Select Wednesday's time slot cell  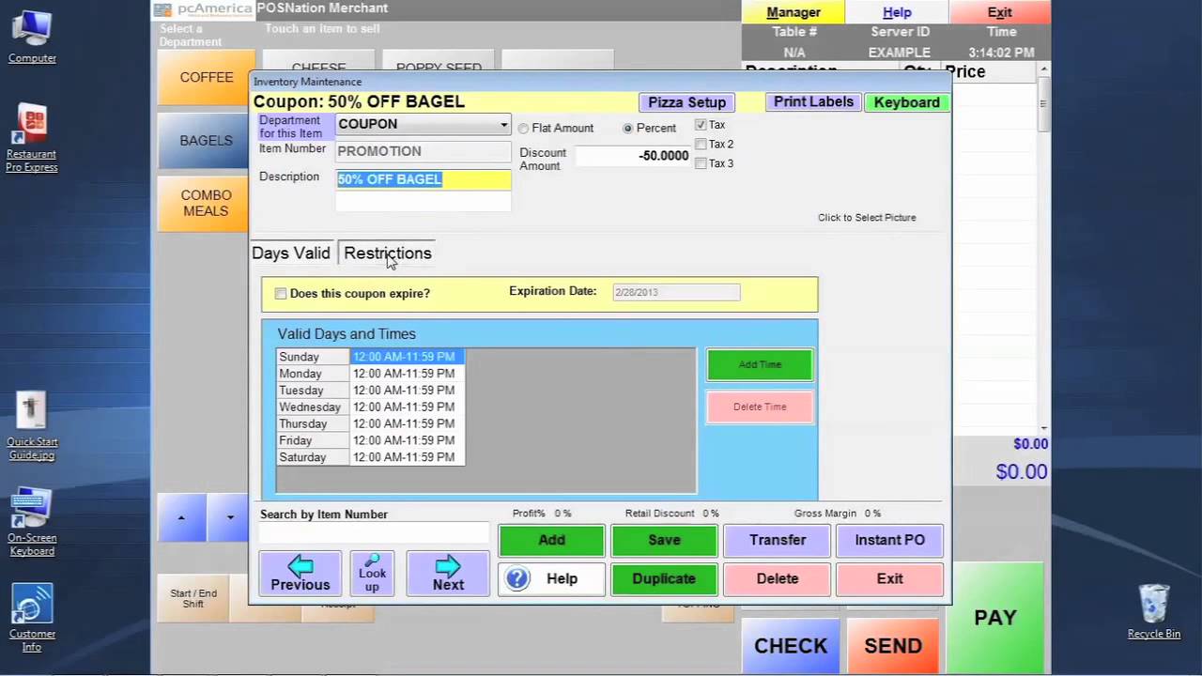407,407
